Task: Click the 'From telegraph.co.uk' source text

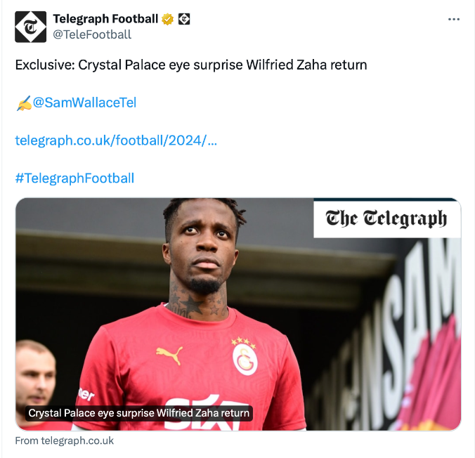Action: (x=65, y=440)
